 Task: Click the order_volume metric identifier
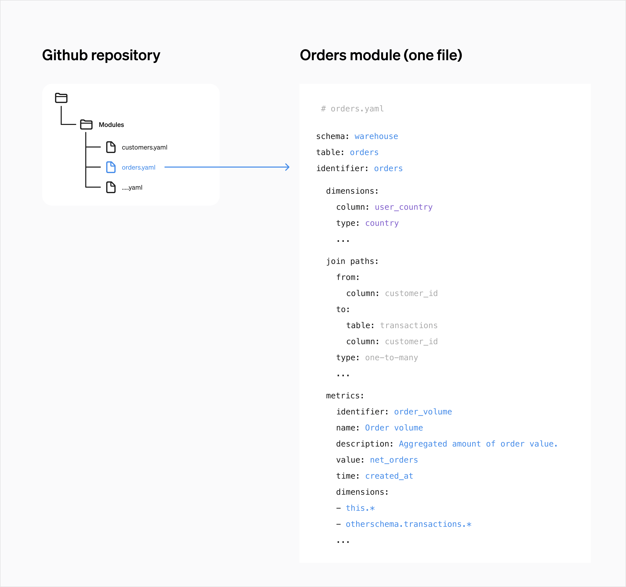pos(423,411)
